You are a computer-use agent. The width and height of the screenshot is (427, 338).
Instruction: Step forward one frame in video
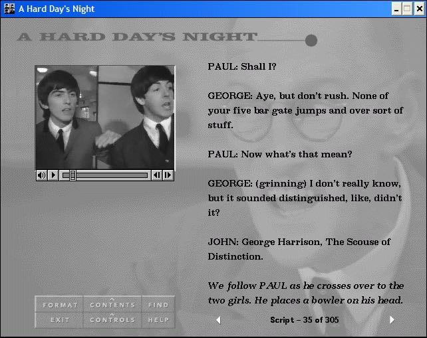pyautogui.click(x=168, y=175)
